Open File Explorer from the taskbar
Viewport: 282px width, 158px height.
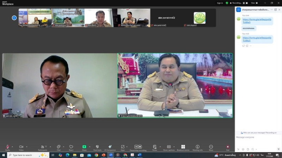click(75, 155)
